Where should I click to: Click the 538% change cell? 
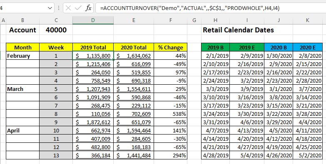171,114
